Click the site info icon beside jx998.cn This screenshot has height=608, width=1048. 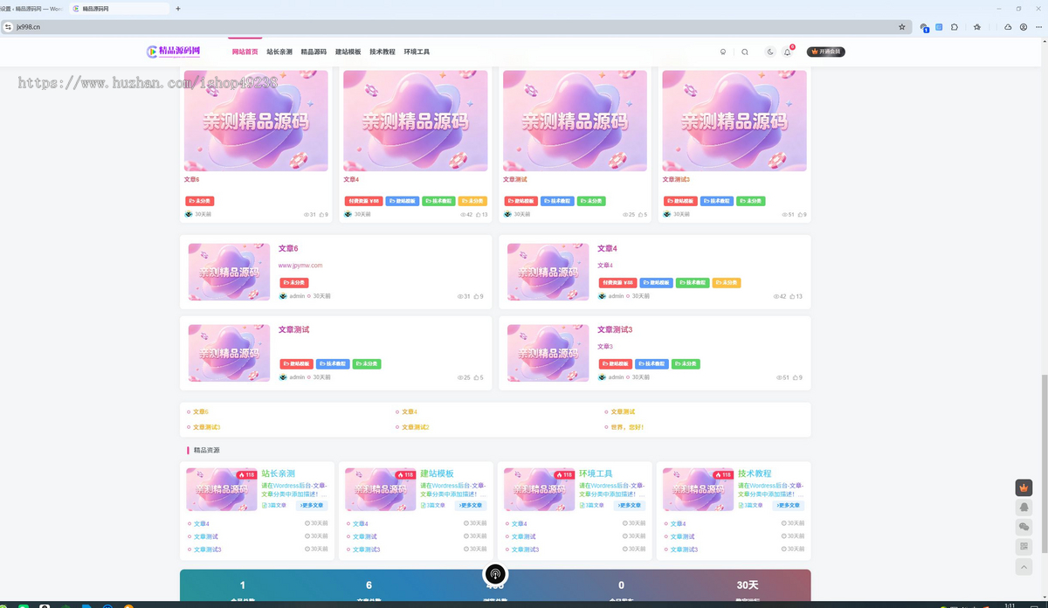click(x=8, y=27)
